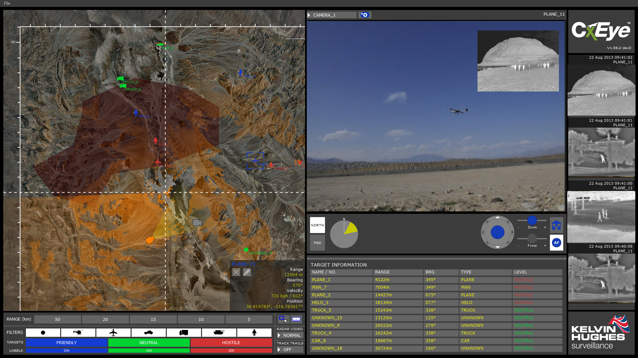Close the PLANE_11 info popup
The image size is (638, 358).
[236, 272]
